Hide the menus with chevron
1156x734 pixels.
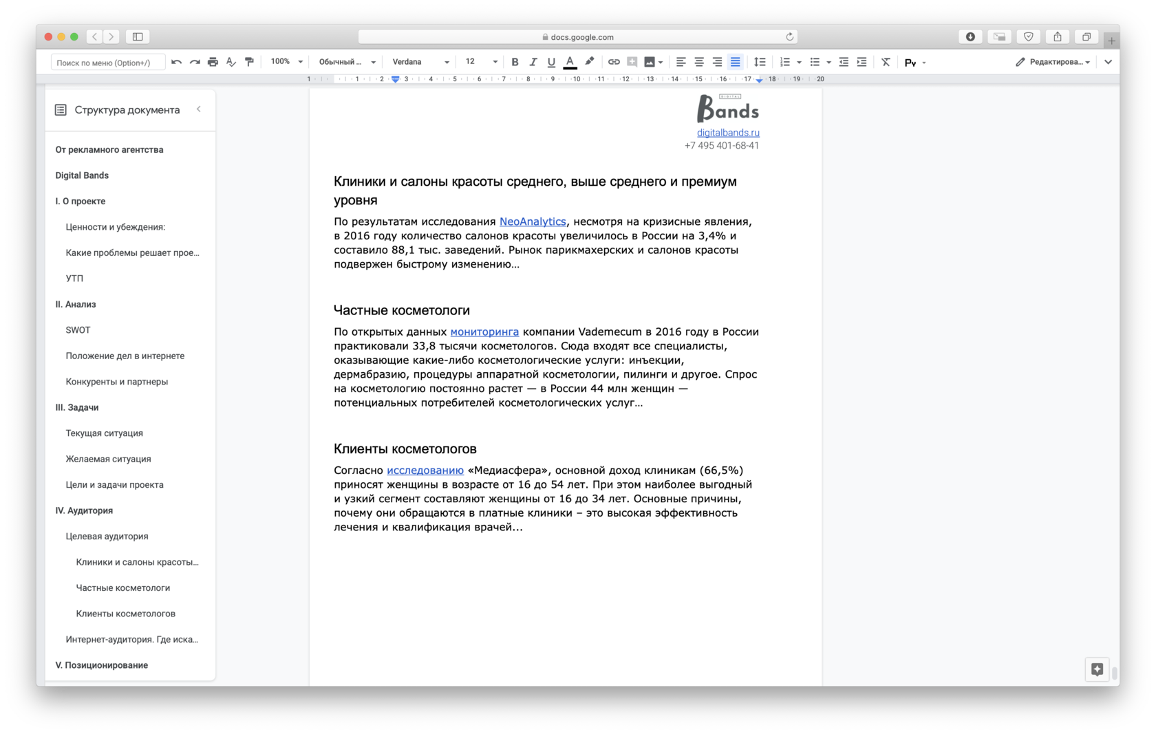coord(1108,62)
